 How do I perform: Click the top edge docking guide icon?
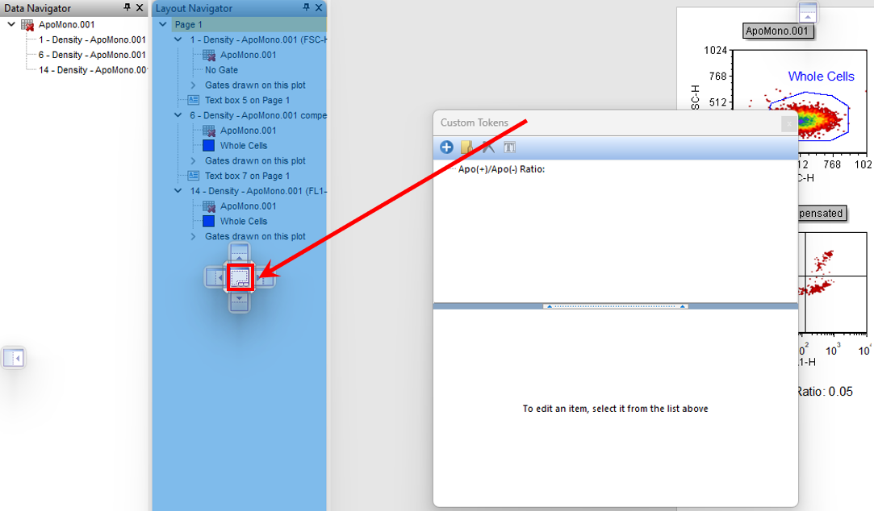808,11
